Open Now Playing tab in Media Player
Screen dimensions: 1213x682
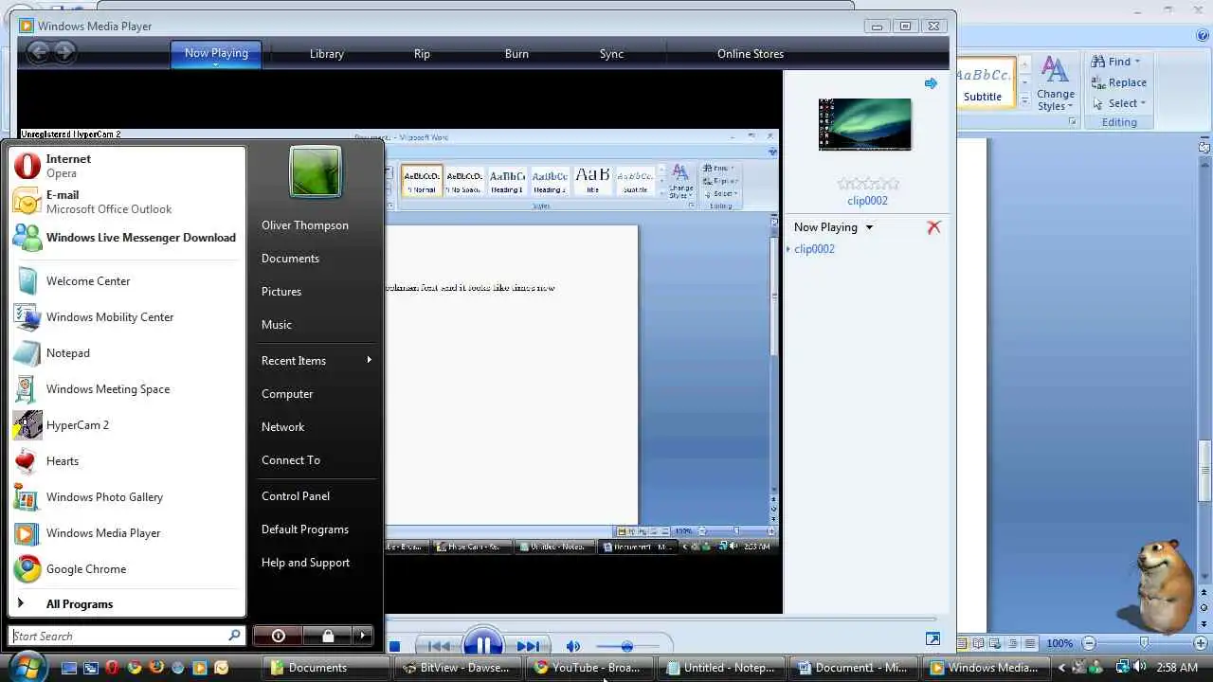point(216,54)
